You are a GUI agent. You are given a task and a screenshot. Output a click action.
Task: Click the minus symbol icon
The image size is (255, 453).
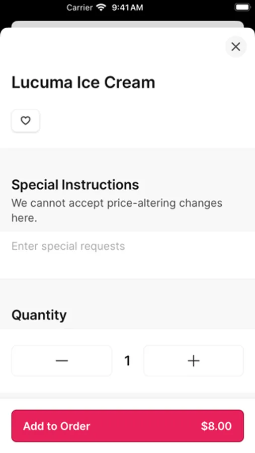(x=62, y=360)
